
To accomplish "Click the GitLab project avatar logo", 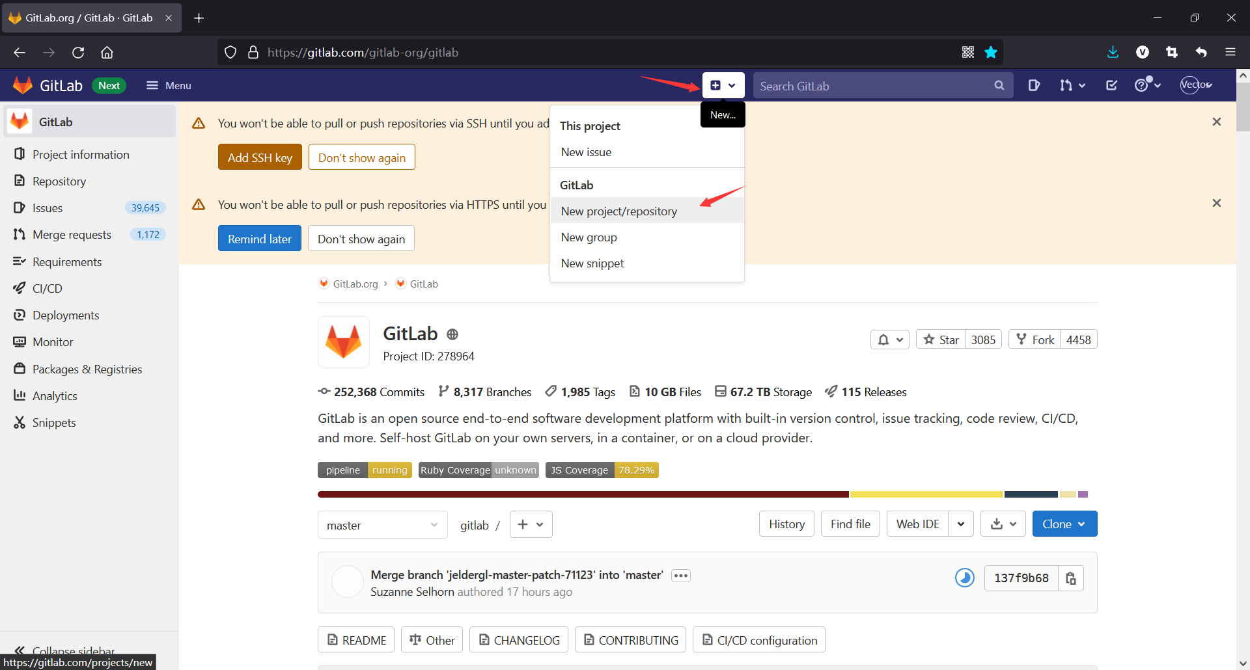I will point(344,342).
